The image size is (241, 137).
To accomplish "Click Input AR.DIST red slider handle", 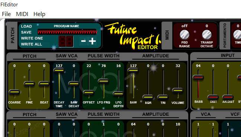I will [228, 97].
